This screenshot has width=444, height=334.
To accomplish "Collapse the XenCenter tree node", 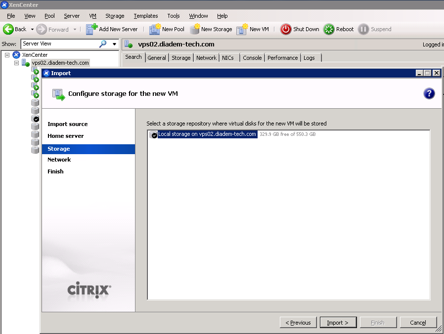I will [x=7, y=55].
